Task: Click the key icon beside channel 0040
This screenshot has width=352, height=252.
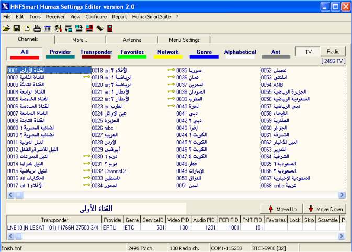Action: coord(171,106)
